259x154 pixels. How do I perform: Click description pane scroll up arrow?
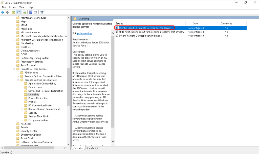point(113,33)
